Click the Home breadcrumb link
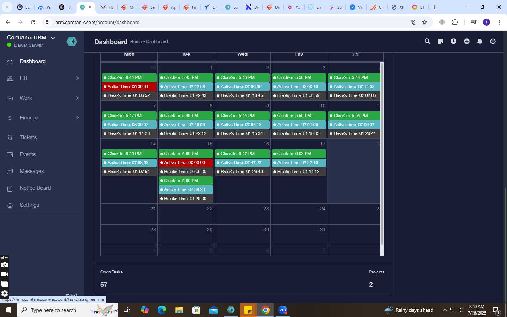Image resolution: width=507 pixels, height=317 pixels. coord(136,42)
